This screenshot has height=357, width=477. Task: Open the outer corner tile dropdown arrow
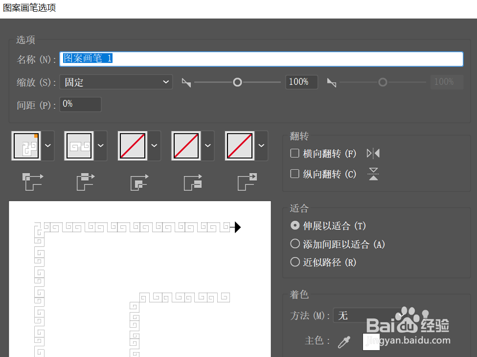[48, 146]
